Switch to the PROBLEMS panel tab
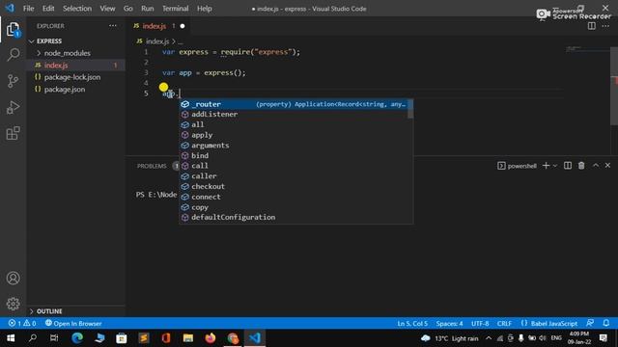 coord(152,166)
